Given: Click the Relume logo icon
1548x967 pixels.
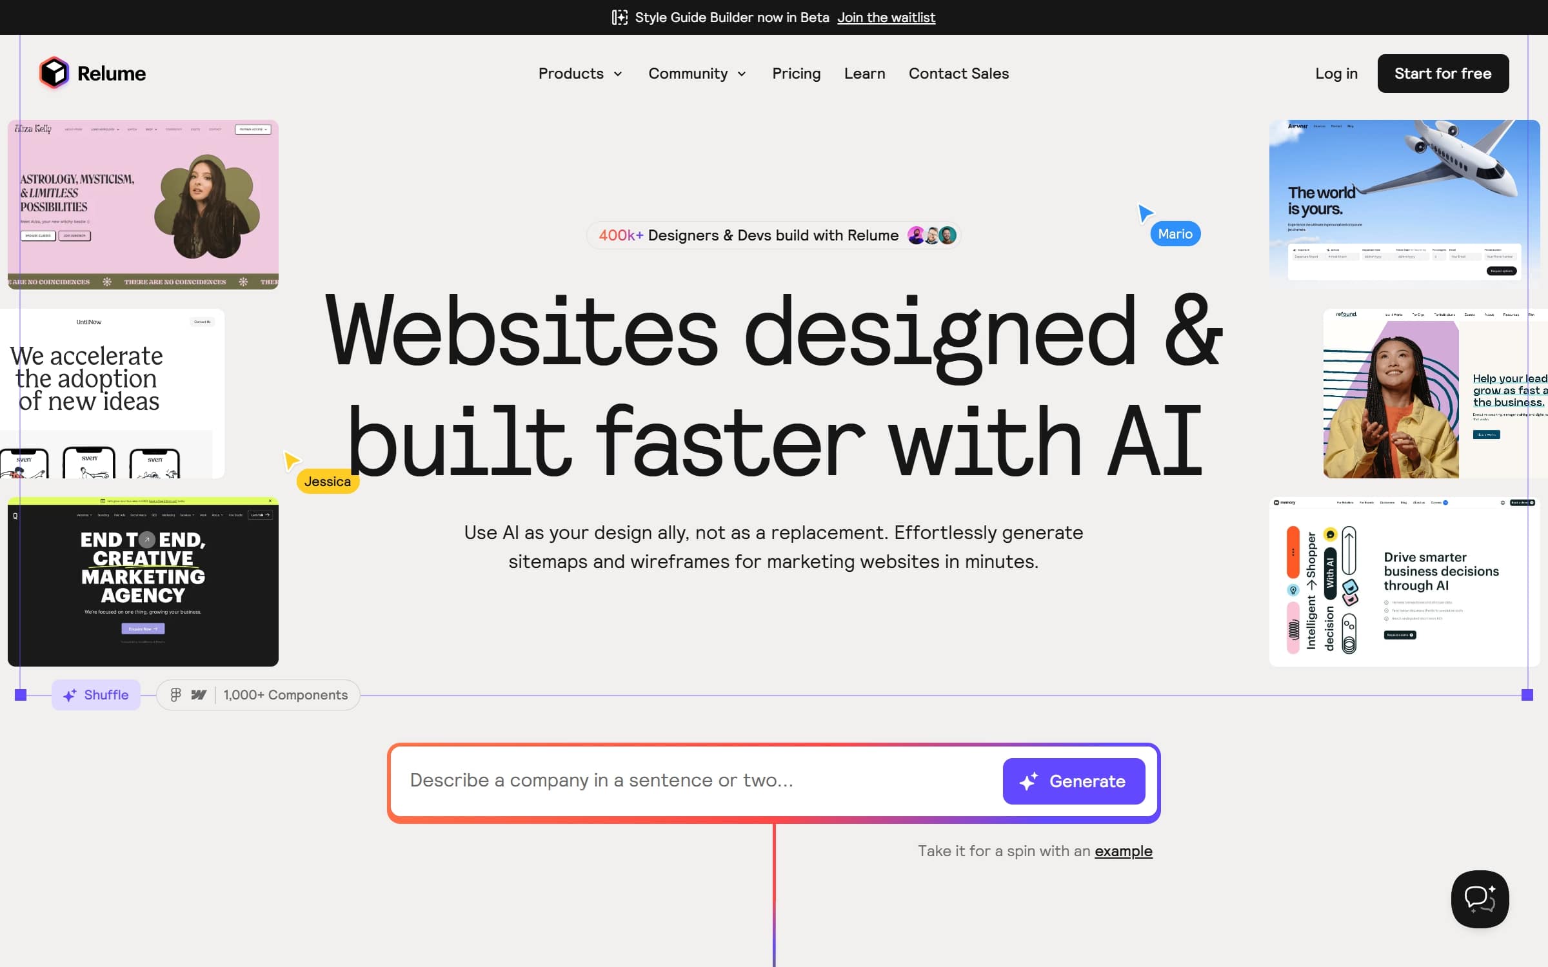Looking at the screenshot, I should pos(54,73).
